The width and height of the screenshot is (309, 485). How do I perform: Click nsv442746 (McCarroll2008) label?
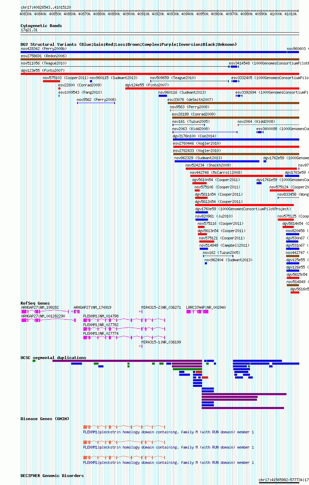tap(216, 172)
